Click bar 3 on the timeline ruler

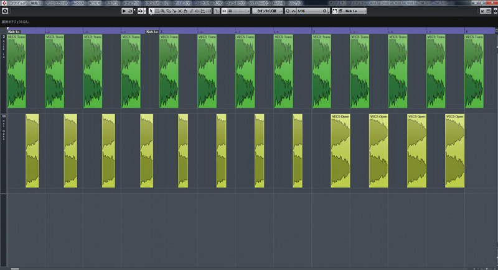pyautogui.click(x=313, y=31)
